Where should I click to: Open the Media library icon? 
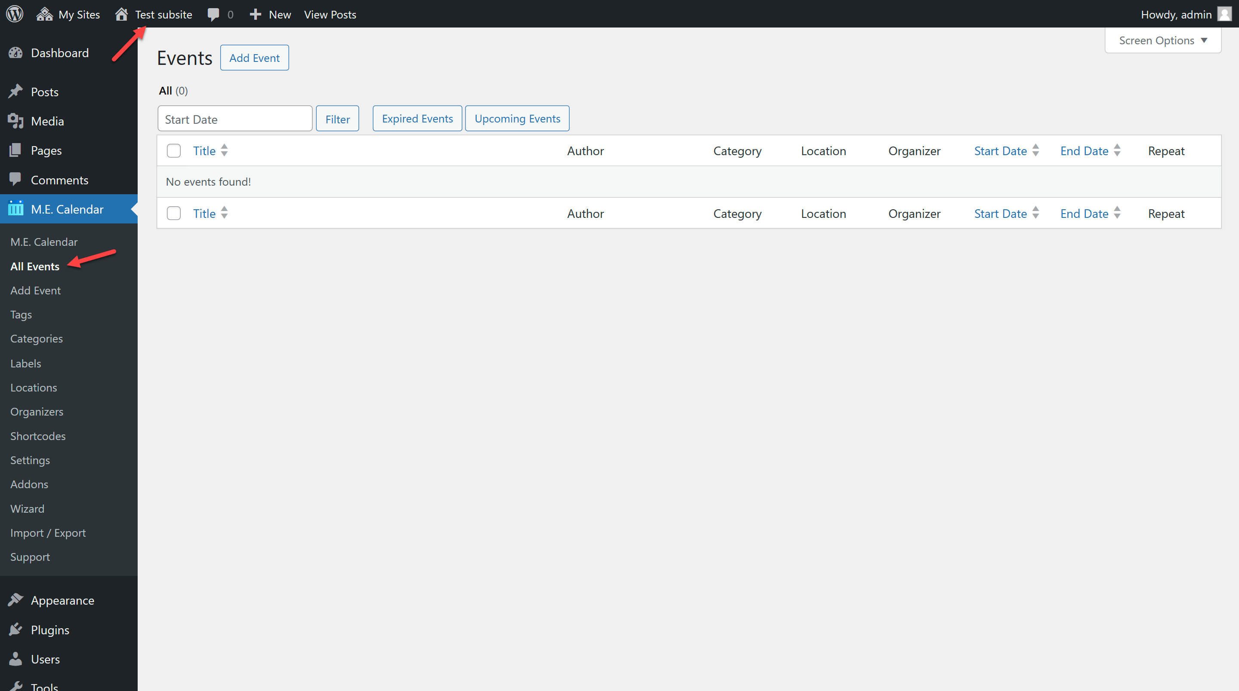pyautogui.click(x=15, y=121)
